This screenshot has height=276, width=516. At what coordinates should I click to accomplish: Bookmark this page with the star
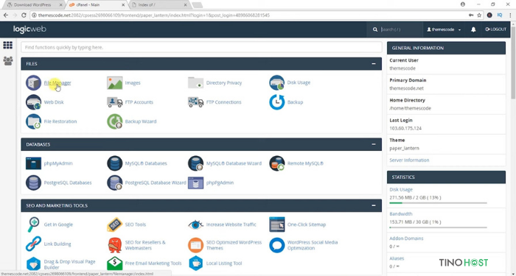point(479,15)
